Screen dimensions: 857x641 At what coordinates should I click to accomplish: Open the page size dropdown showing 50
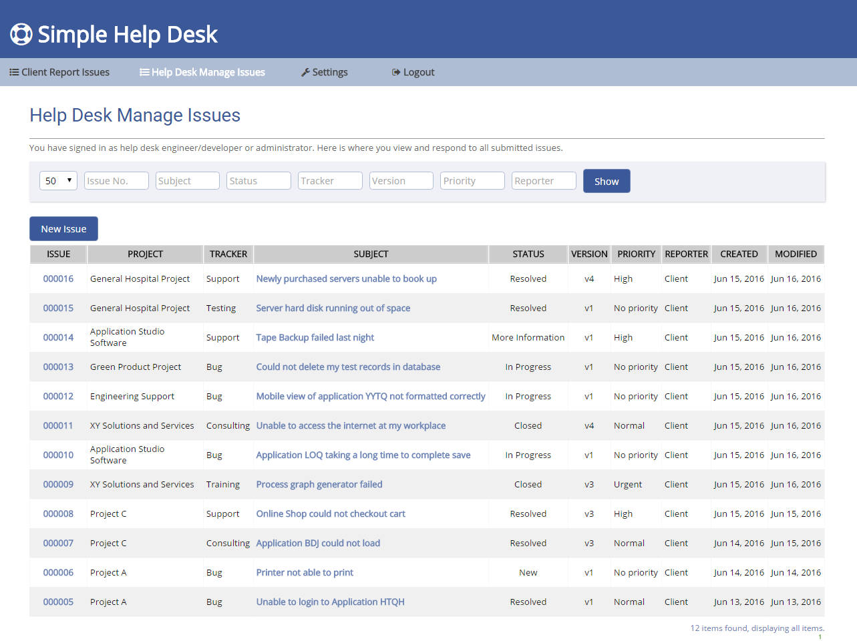58,181
